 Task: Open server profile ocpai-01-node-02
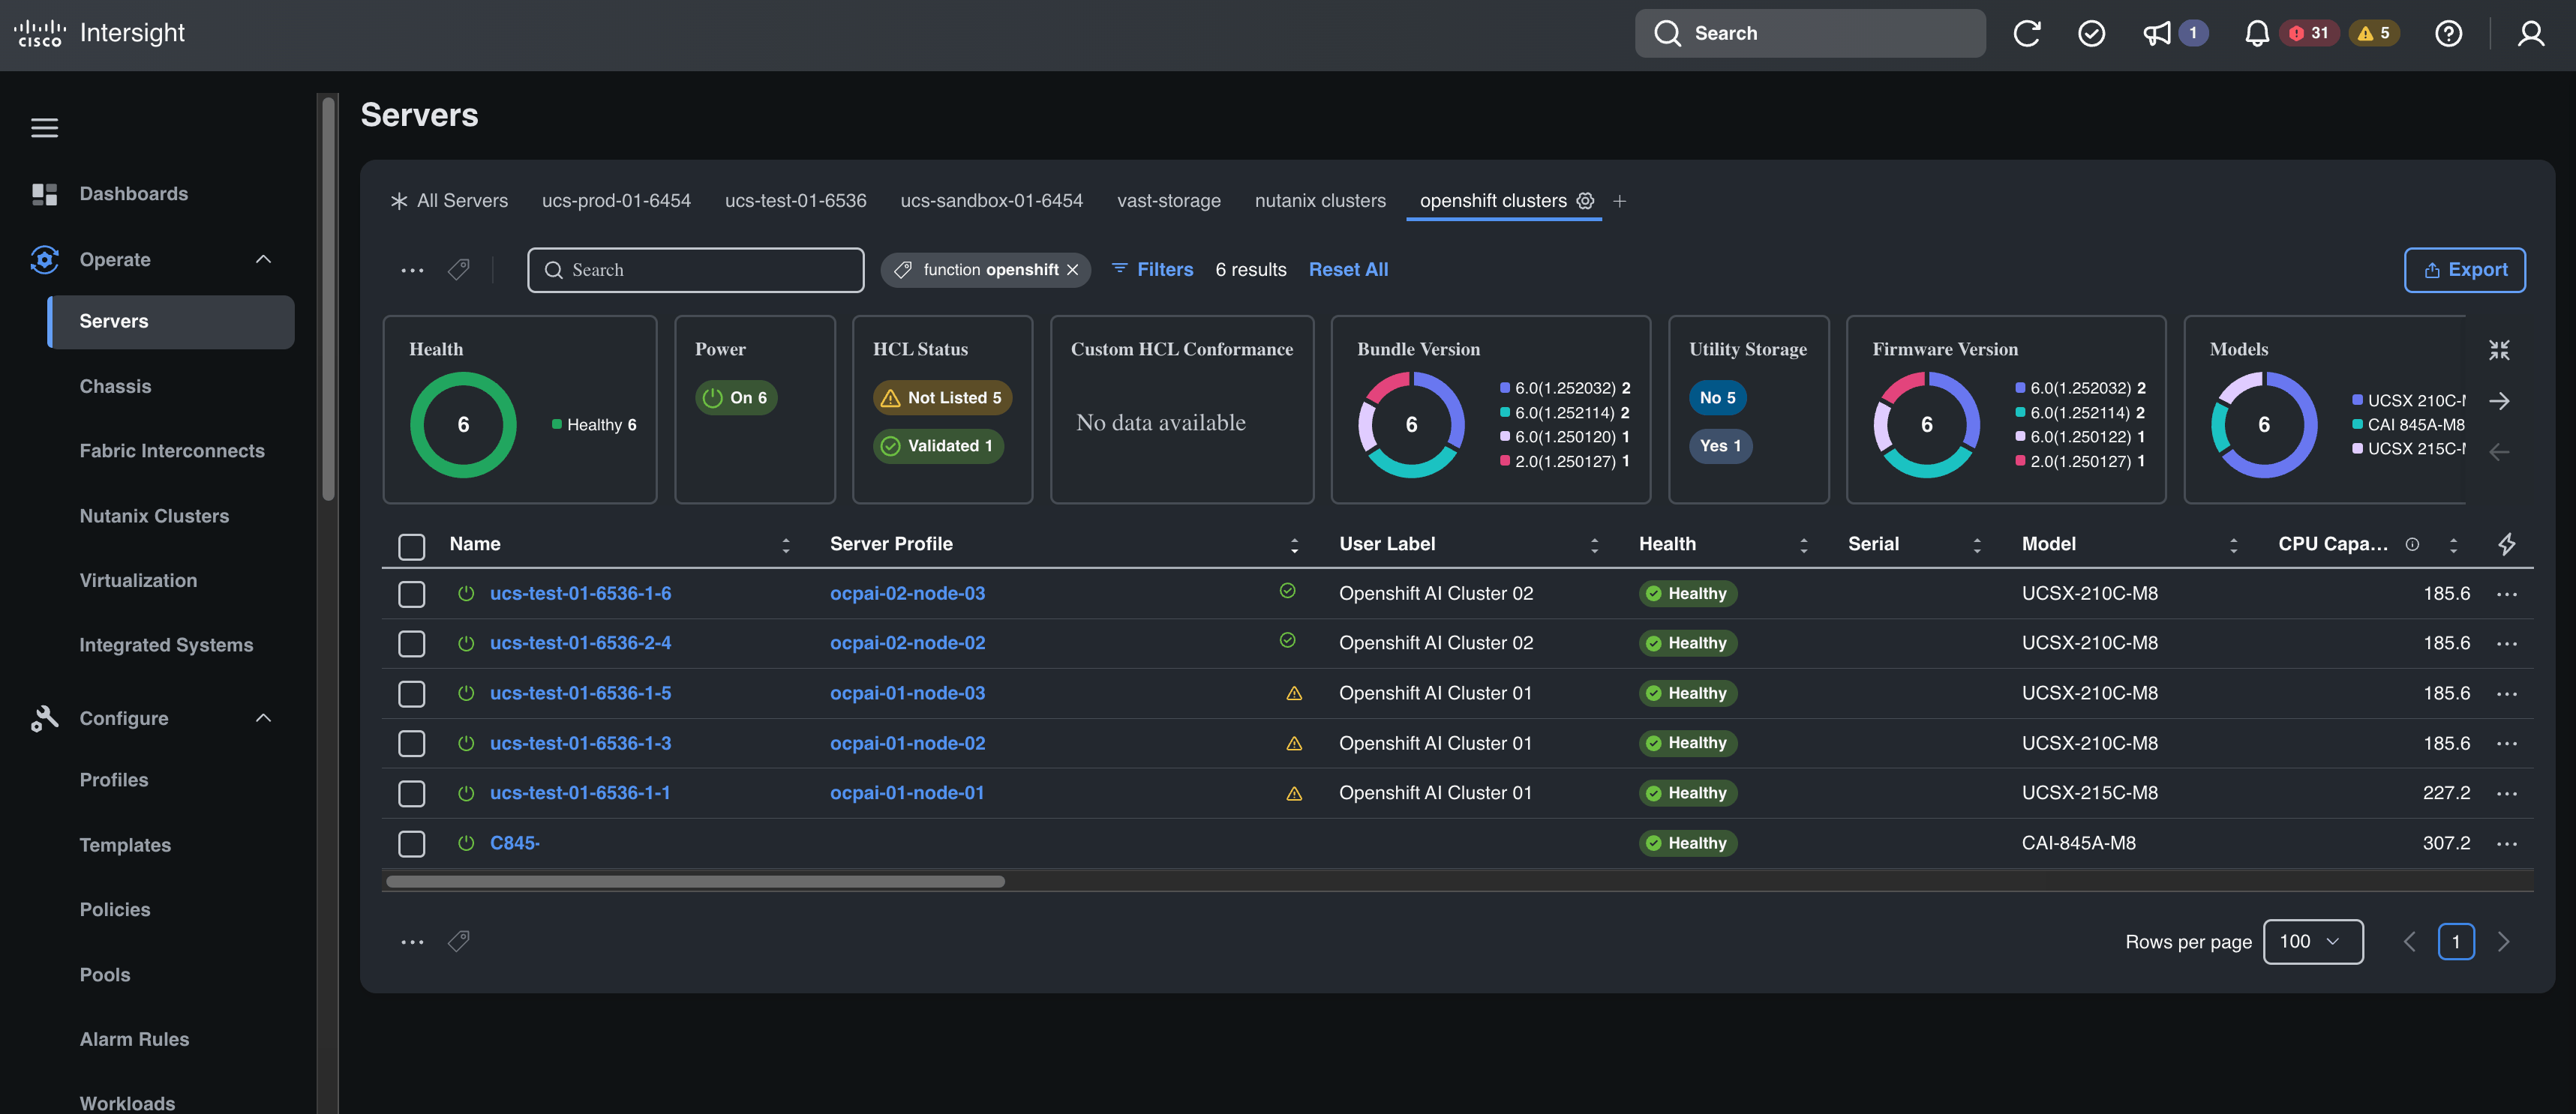pyautogui.click(x=907, y=744)
